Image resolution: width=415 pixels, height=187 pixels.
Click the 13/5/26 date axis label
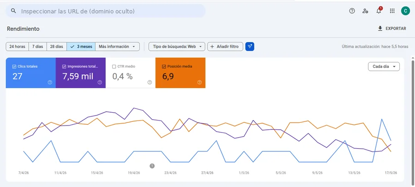point(354,173)
